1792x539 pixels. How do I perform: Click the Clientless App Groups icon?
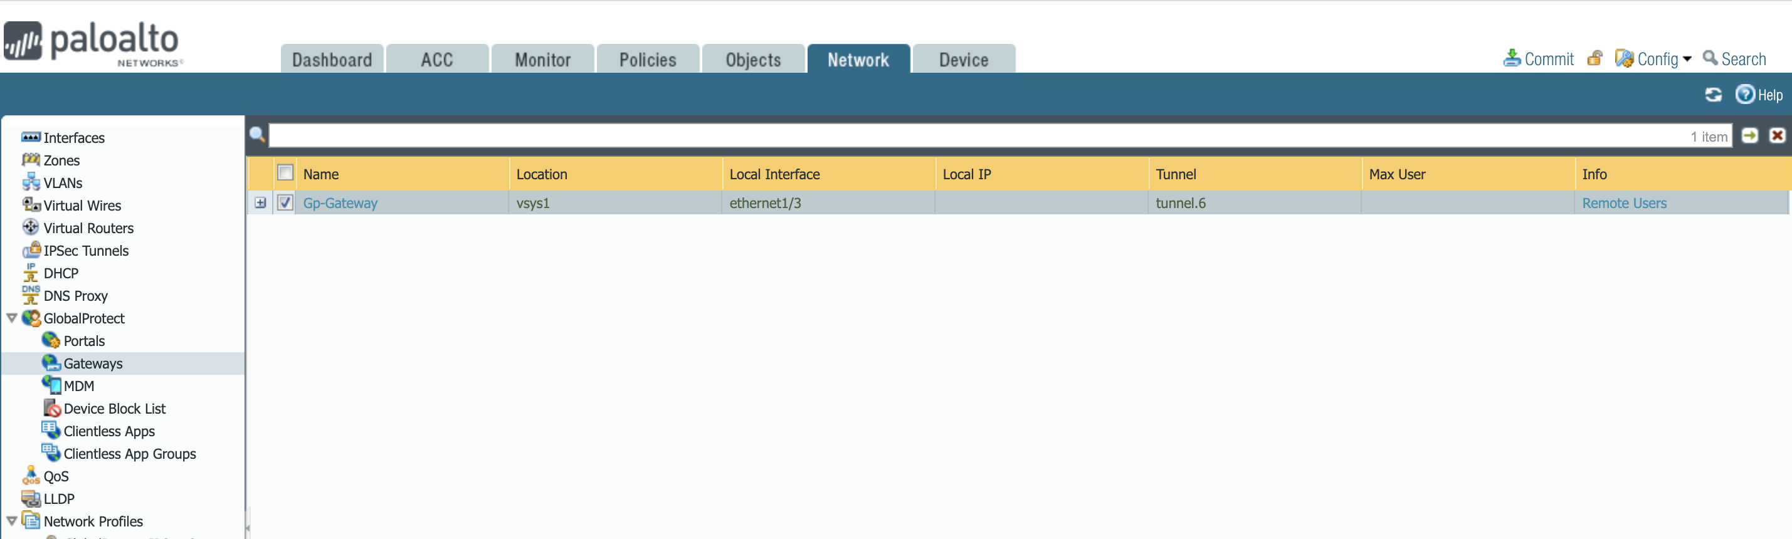click(x=51, y=453)
